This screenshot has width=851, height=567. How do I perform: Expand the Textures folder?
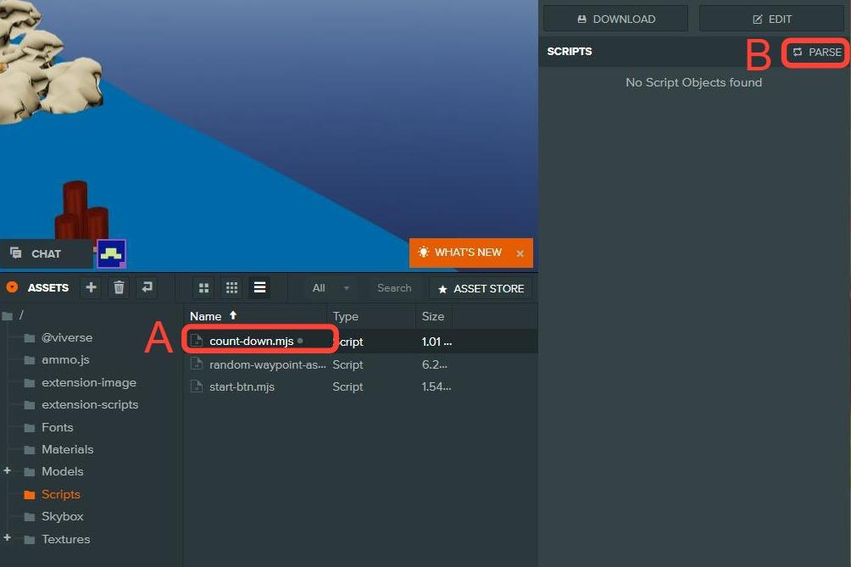[x=8, y=539]
